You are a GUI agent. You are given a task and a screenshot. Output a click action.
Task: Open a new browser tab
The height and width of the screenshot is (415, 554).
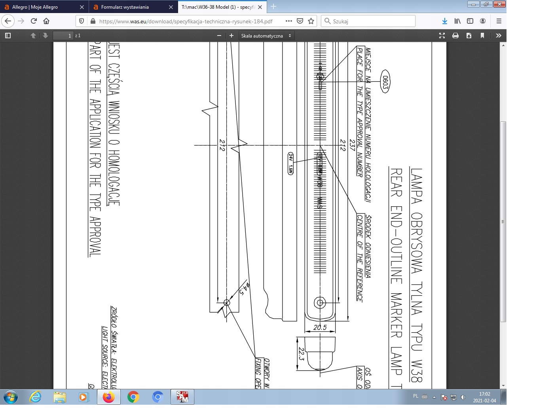click(x=273, y=7)
